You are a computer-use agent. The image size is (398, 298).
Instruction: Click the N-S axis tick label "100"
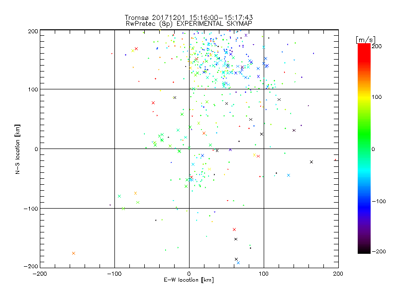coord(33,90)
